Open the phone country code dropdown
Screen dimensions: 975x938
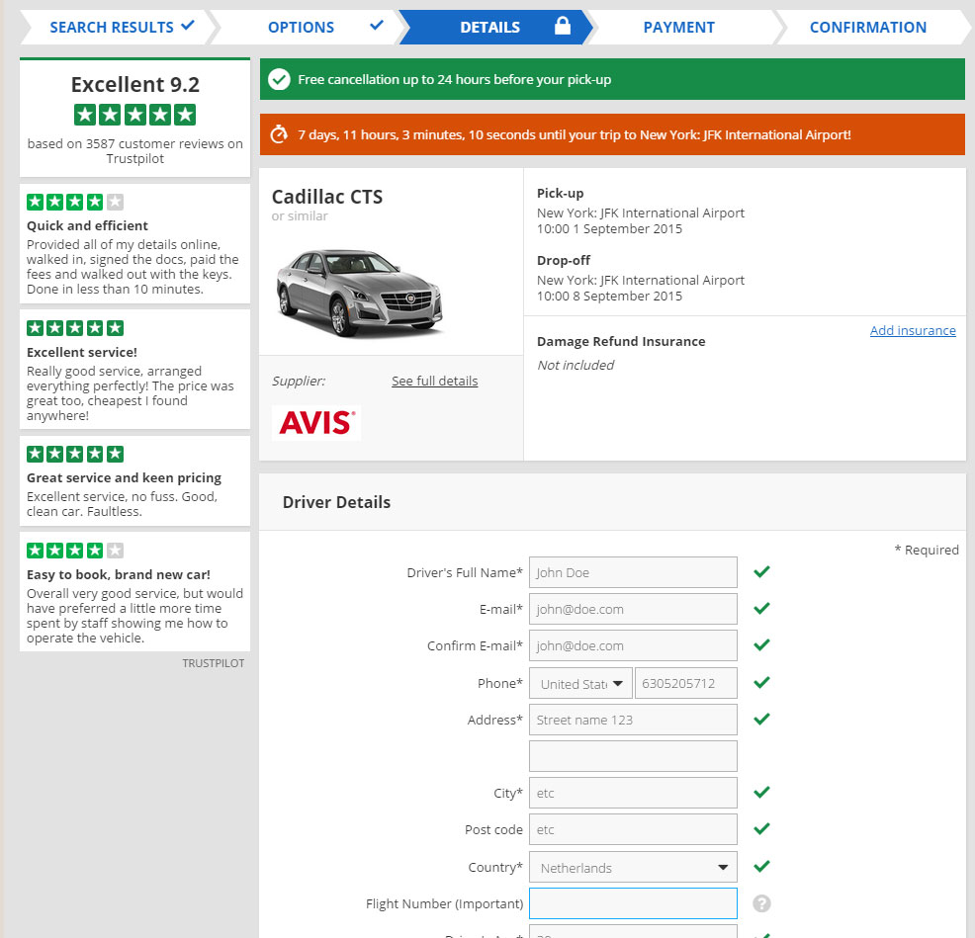pos(580,683)
